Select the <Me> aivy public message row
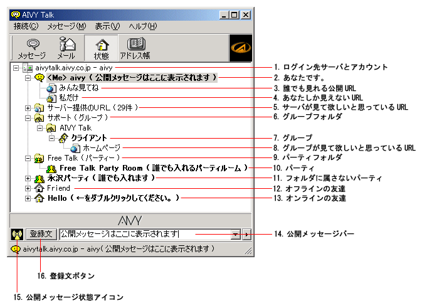The height and width of the screenshot is (308, 422). coord(132,78)
